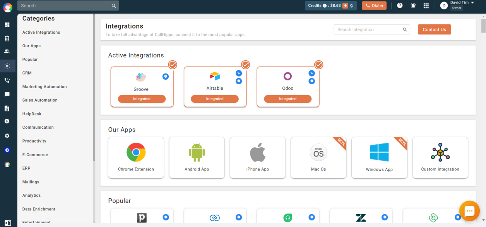Refresh the credits balance
The height and width of the screenshot is (227, 486).
click(x=352, y=6)
